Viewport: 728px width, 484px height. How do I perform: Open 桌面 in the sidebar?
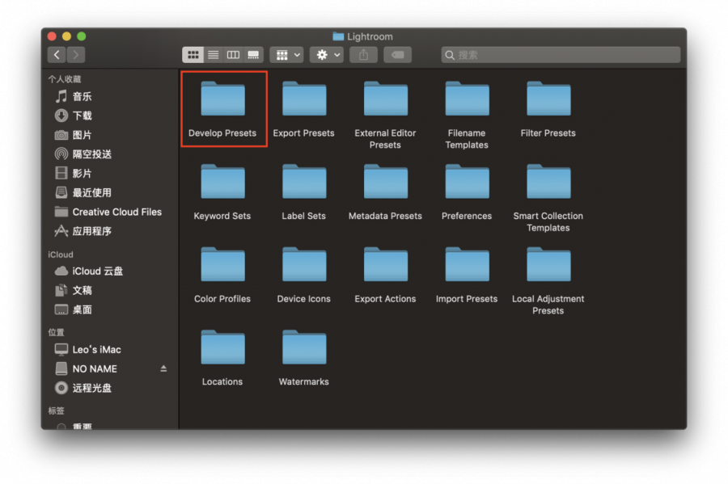tap(110, 309)
